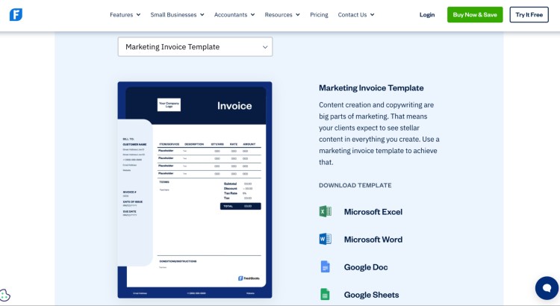Viewport: 560px width, 306px height.
Task: Expand the Small Businesses menu chevron
Action: click(x=202, y=15)
